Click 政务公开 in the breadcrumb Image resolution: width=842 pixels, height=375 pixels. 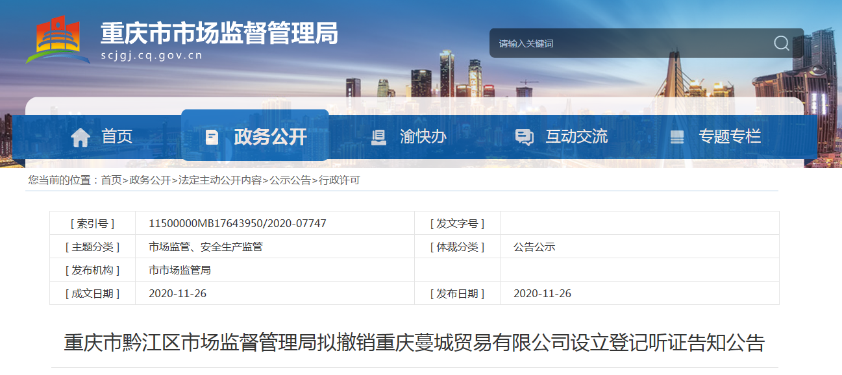[150, 180]
